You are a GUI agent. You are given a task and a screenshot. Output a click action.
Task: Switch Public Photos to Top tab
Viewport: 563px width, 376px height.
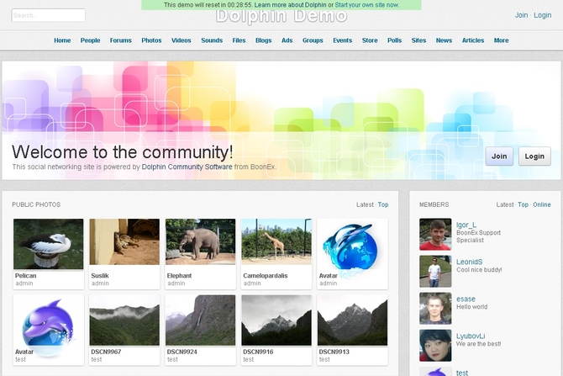point(383,204)
